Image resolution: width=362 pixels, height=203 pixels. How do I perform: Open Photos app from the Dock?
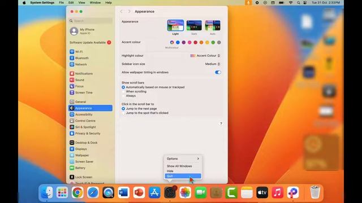click(185, 192)
